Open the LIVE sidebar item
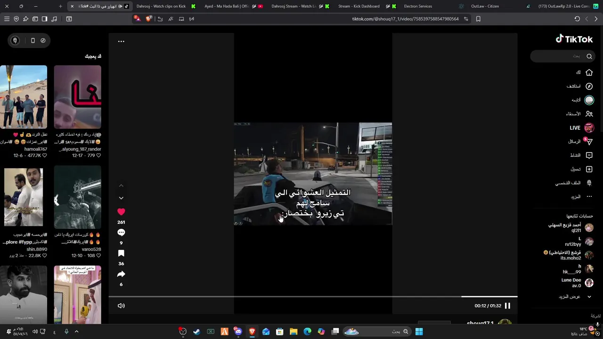This screenshot has height=339, width=603. [x=582, y=128]
